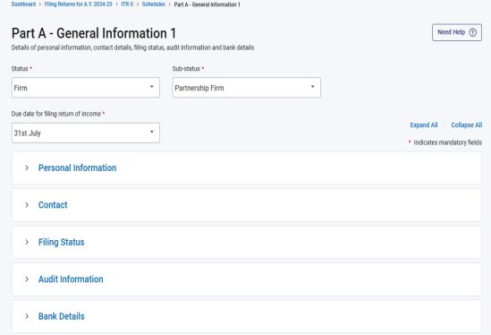Click Expand All link
491x335 pixels.
424,125
